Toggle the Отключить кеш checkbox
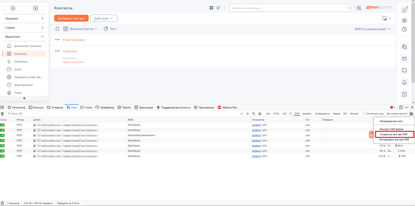This screenshot has height=206, width=415. pyautogui.click(x=365, y=113)
